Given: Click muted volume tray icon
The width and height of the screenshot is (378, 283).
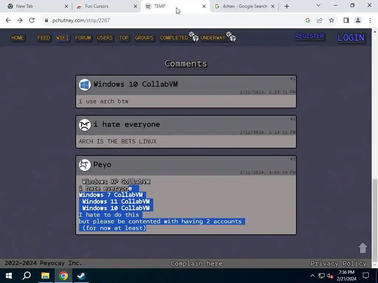Looking at the screenshot, I should [x=330, y=276].
